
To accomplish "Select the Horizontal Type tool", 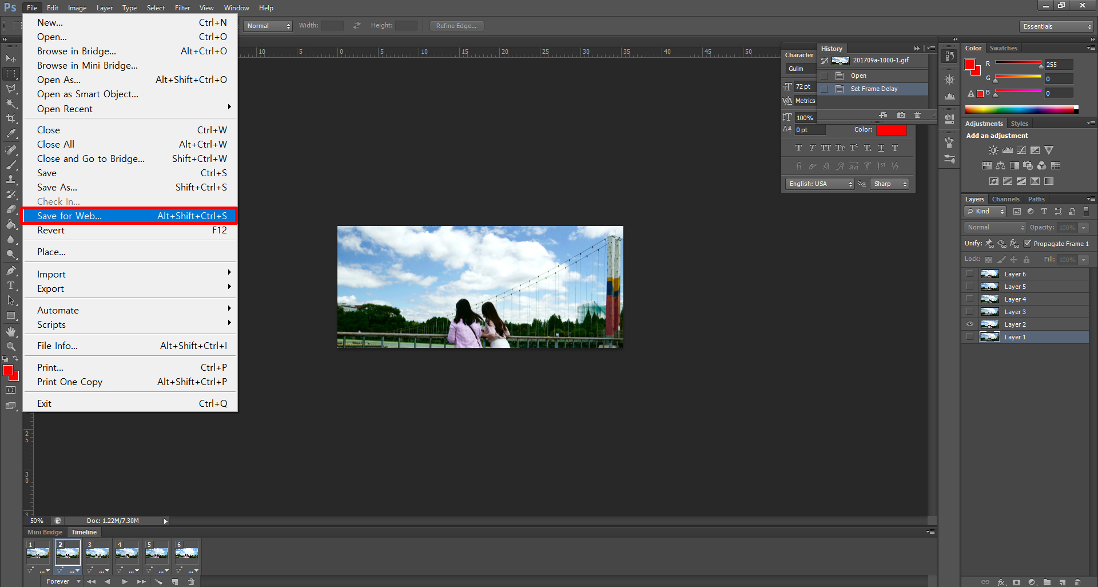I will pos(11,285).
